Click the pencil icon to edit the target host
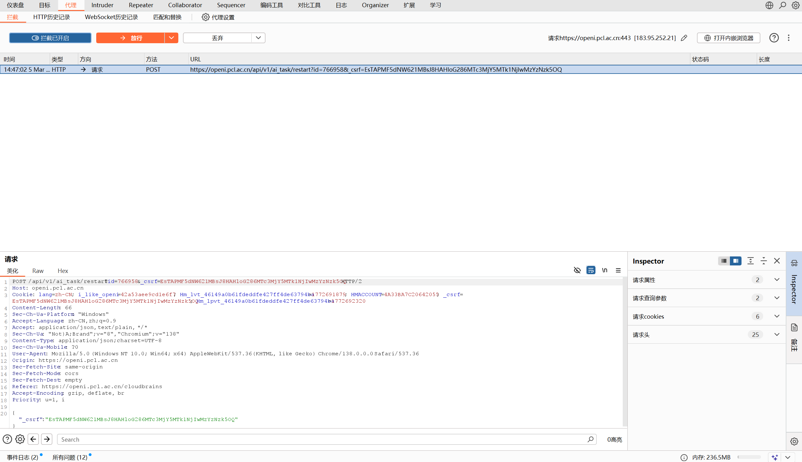The image size is (802, 462). [x=684, y=38]
